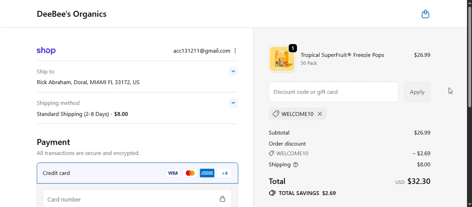Expand the Ship to section
The height and width of the screenshot is (207, 472).
pos(233,71)
